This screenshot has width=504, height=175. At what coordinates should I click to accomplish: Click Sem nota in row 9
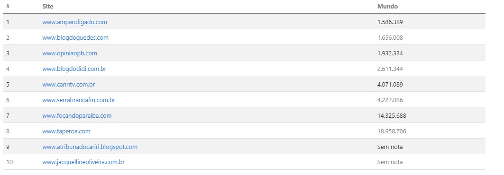(390, 147)
